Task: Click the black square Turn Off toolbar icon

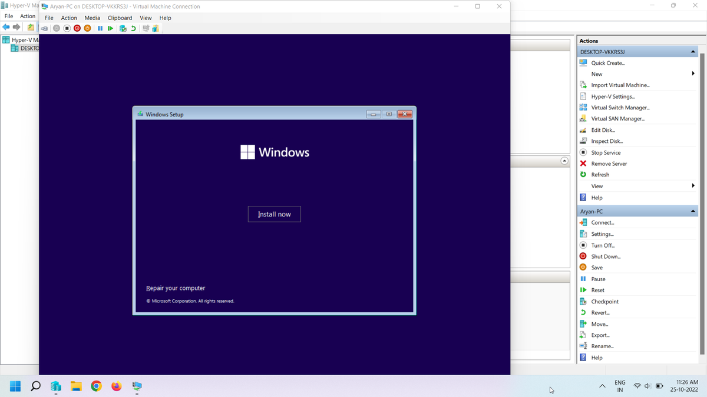Action: point(67,28)
